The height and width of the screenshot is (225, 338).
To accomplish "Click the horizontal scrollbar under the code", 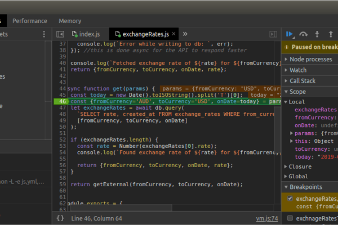I will pyautogui.click(x=121, y=208).
